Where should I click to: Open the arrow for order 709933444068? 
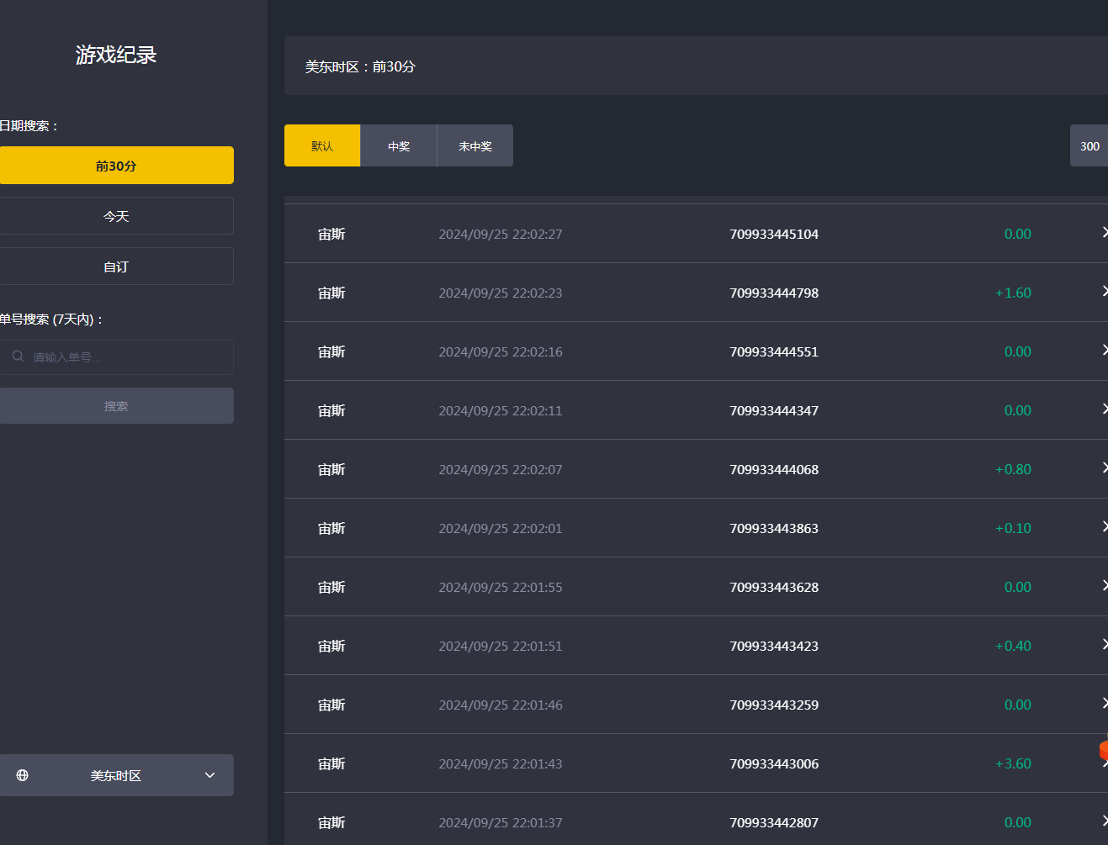click(1104, 468)
